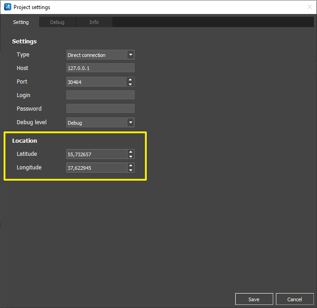Increase the Port value with up arrow
317x308 pixels.
click(x=131, y=79)
